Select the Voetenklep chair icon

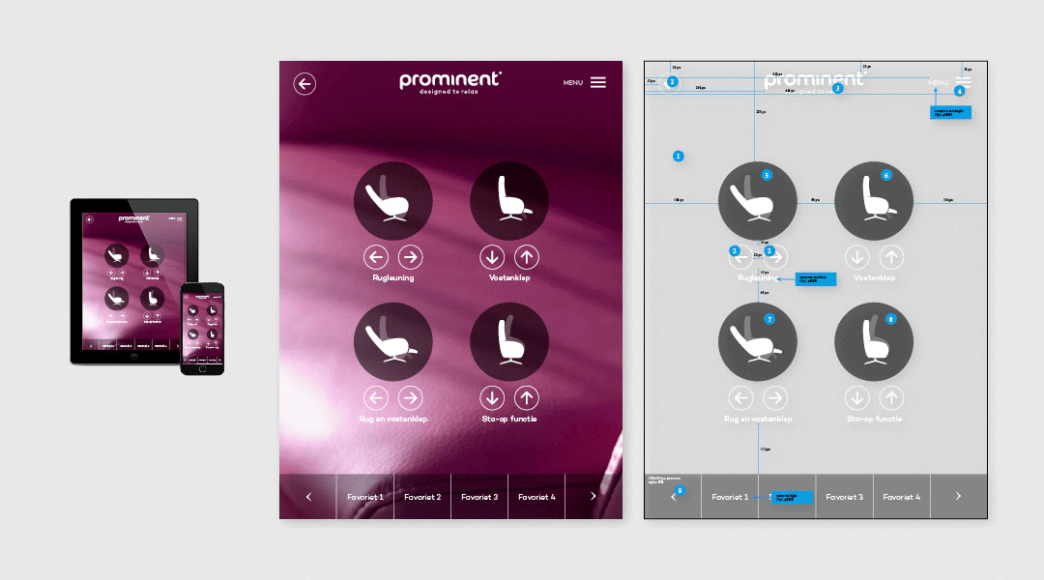(x=509, y=201)
